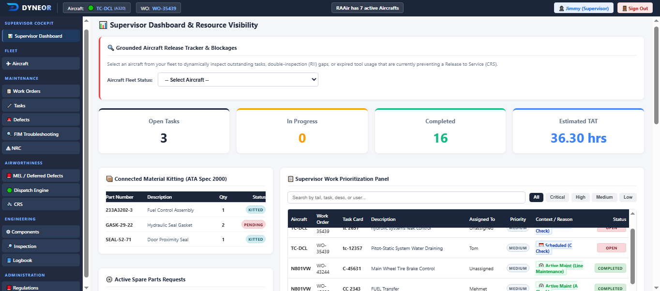Image resolution: width=660 pixels, height=291 pixels.
Task: Click the In Progress summary card
Action: tap(302, 131)
